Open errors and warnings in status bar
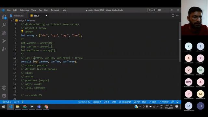This screenshot has height=117, width=208. coord(7,102)
